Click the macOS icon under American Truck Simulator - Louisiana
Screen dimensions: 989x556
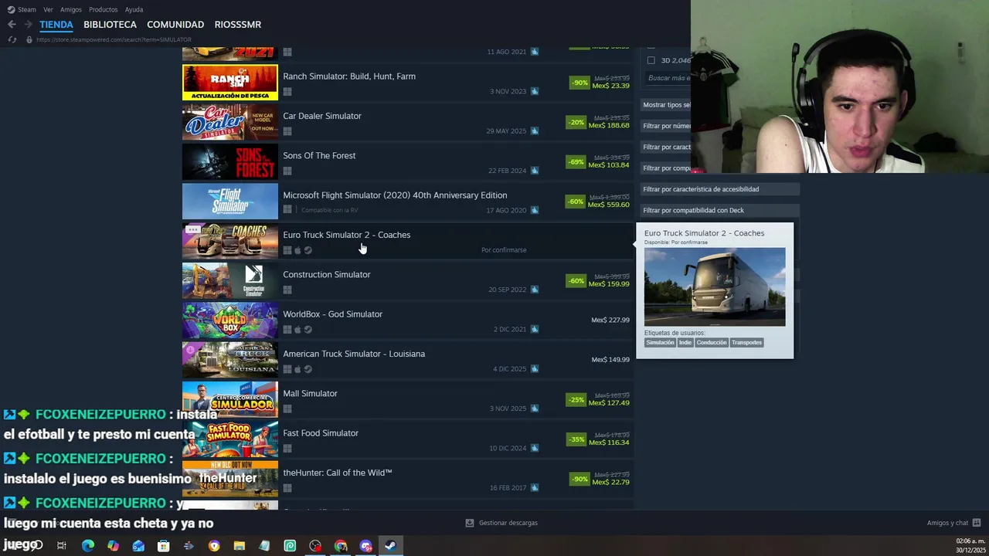(x=297, y=369)
